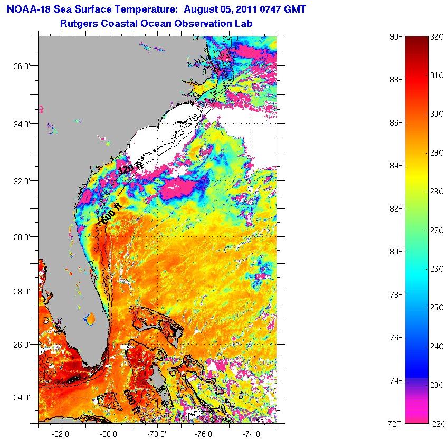Screen dimensions: 448x439
Task: Click the 28C colorbar label
Action: 437,192
